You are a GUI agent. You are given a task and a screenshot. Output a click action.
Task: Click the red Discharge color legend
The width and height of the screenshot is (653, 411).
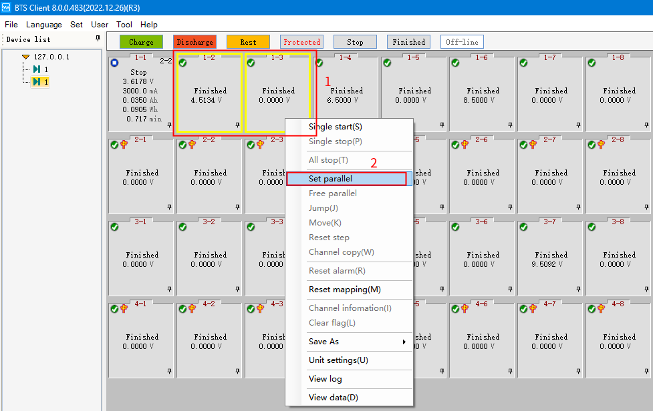click(194, 42)
